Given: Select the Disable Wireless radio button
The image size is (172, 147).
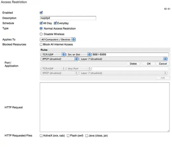Looking at the screenshot, I should [41, 34].
